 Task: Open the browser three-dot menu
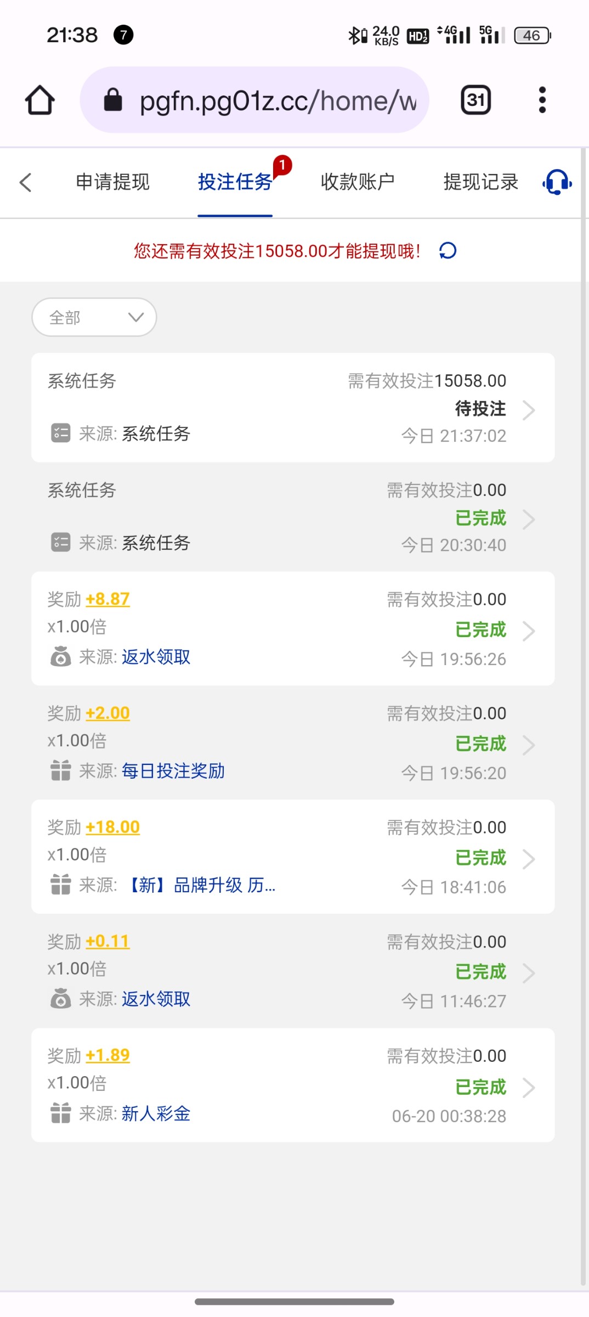click(542, 100)
